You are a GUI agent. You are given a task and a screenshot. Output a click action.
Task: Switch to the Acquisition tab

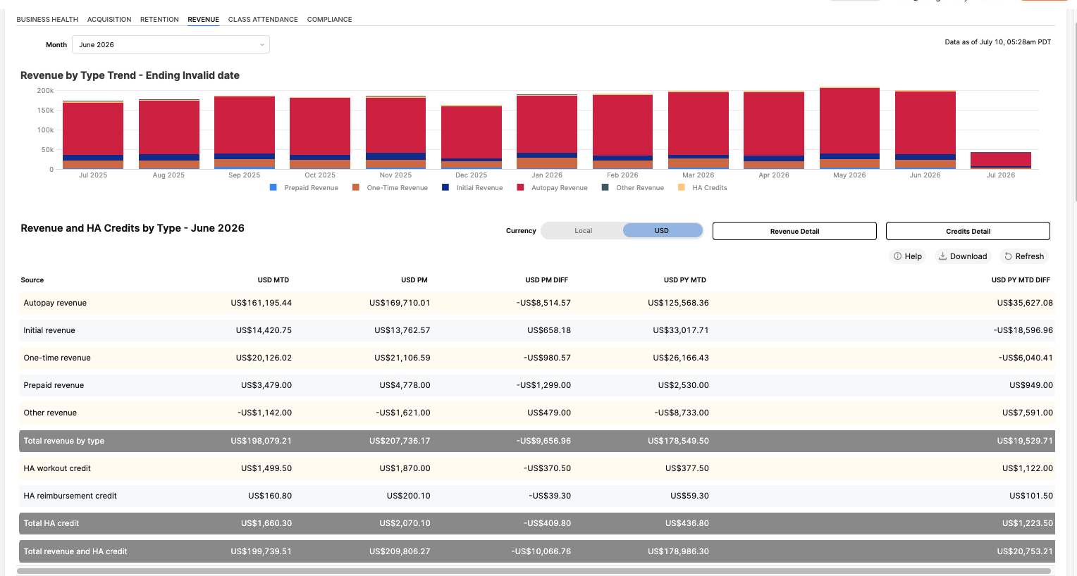[x=109, y=20]
